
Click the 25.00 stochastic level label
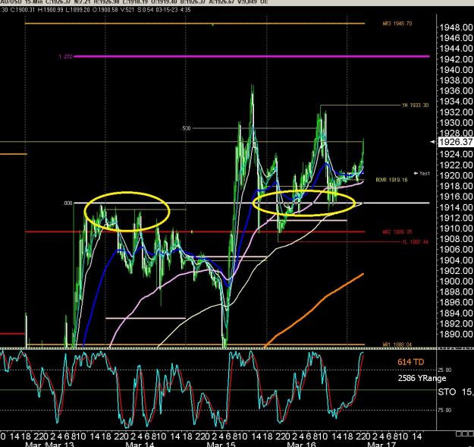pos(444,370)
